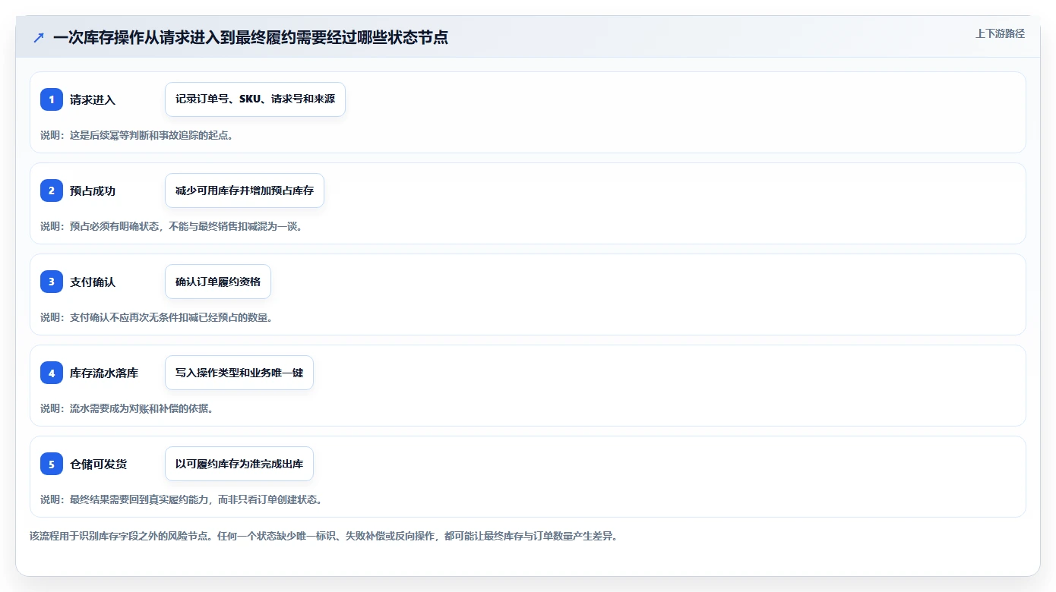Click the note 预占必须有明确状态
Image resolution: width=1056 pixels, height=592 pixels.
pyautogui.click(x=115, y=226)
